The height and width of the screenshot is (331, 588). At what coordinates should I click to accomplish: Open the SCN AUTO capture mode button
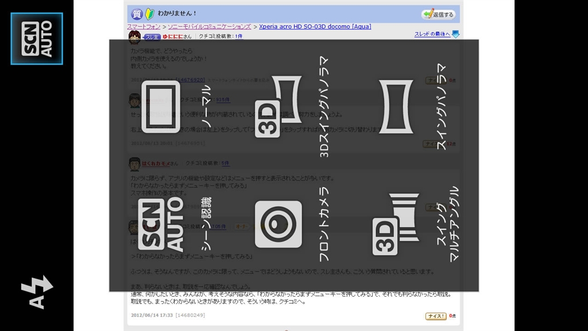[37, 39]
